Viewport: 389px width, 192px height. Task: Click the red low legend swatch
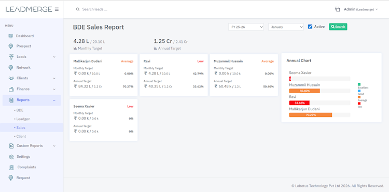tap(359, 104)
